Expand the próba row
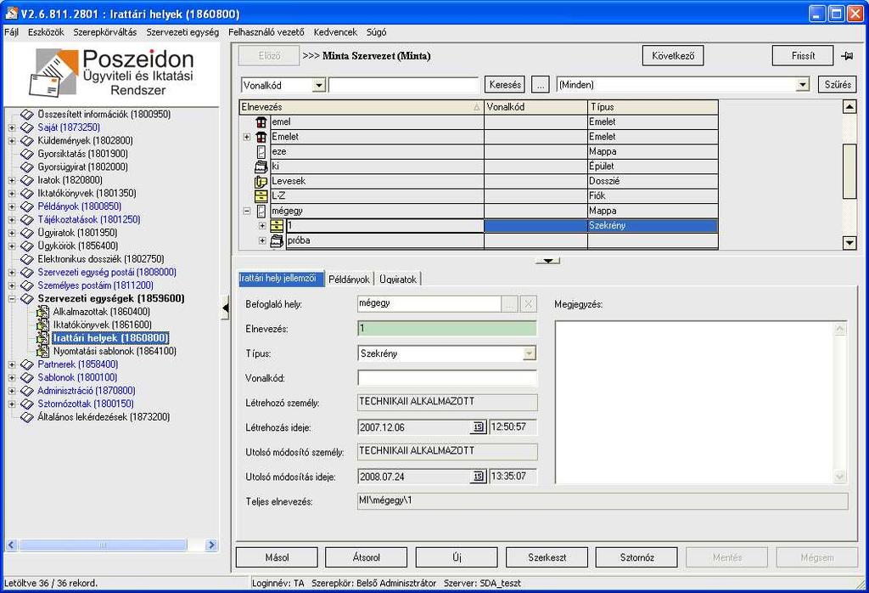 (263, 240)
